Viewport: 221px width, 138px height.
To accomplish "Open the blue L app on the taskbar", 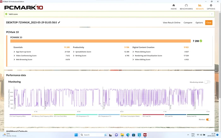I will [139, 135].
